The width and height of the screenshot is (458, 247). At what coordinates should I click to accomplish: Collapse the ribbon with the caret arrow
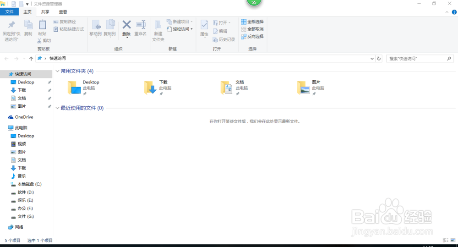click(x=447, y=12)
